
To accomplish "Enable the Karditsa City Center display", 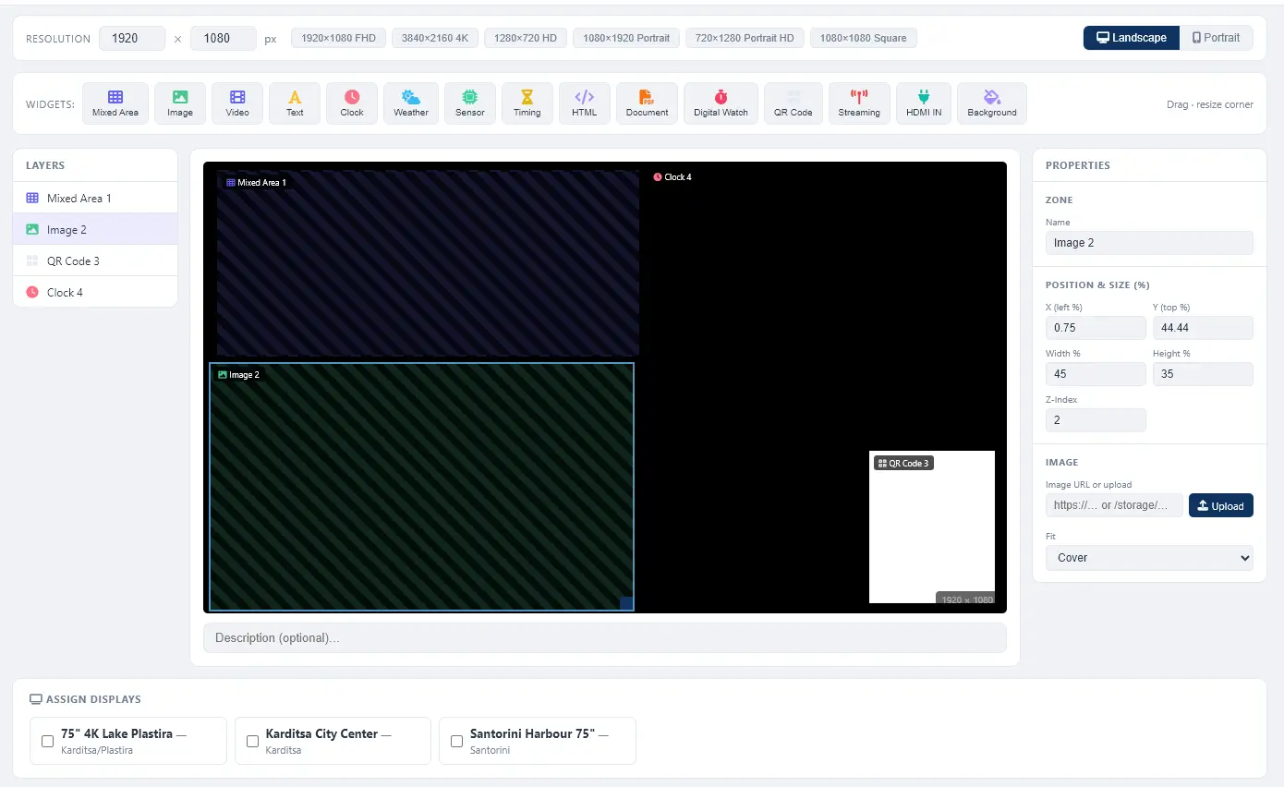I will point(252,741).
